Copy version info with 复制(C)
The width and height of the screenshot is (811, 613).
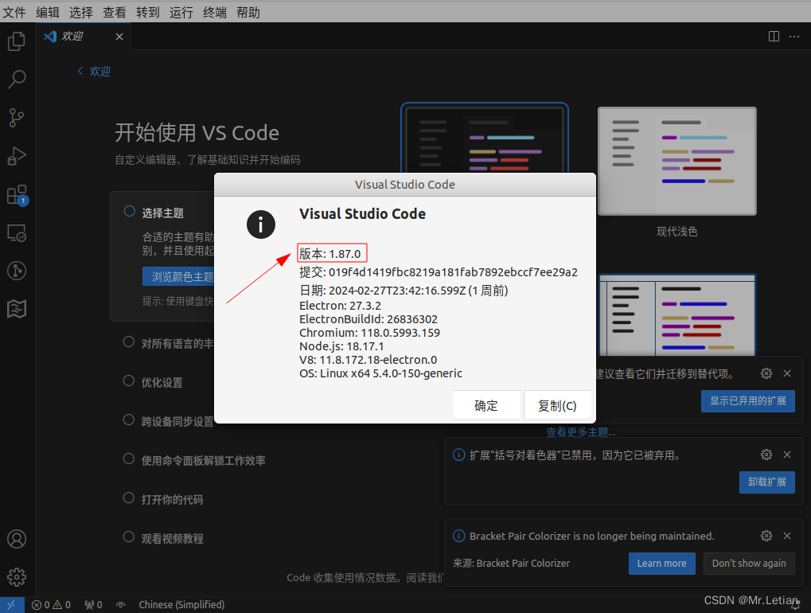557,405
